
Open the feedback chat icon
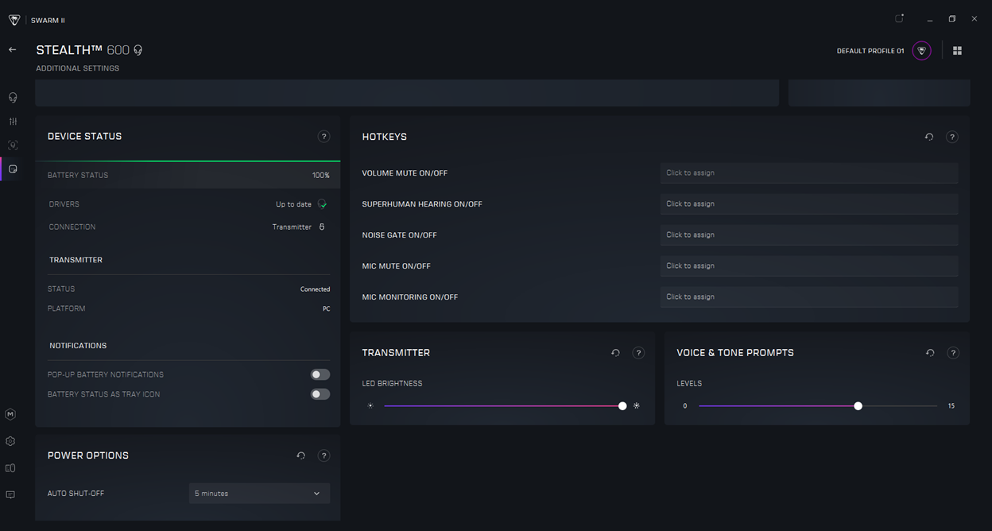pos(10,494)
